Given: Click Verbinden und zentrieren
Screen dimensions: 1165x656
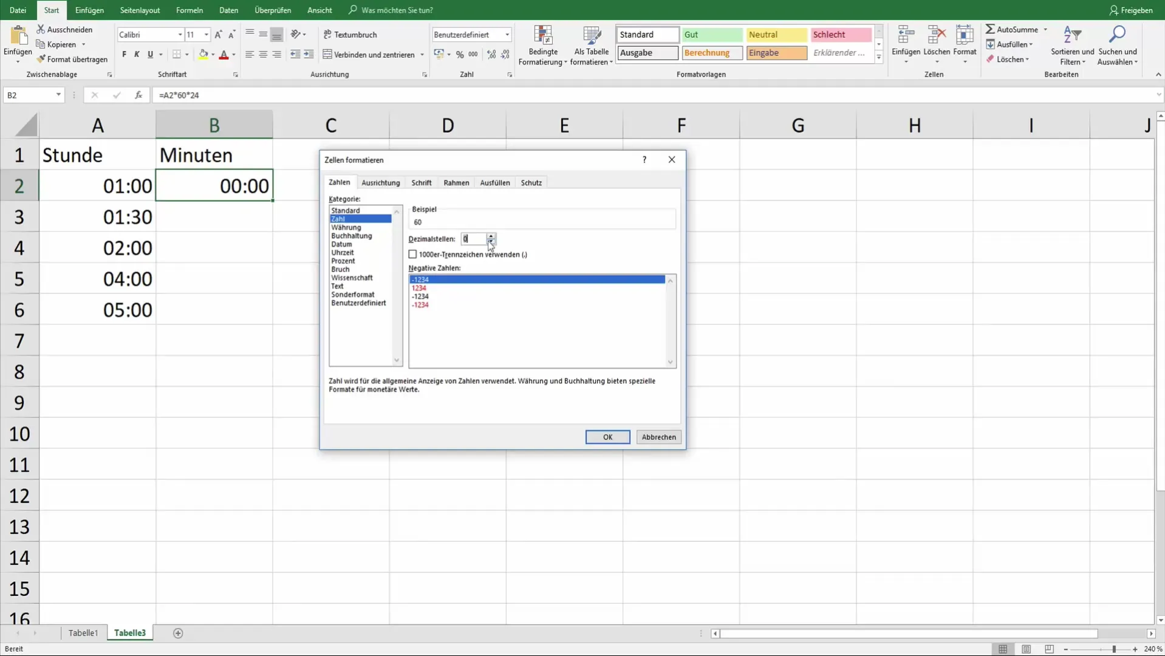Looking at the screenshot, I should [x=369, y=55].
